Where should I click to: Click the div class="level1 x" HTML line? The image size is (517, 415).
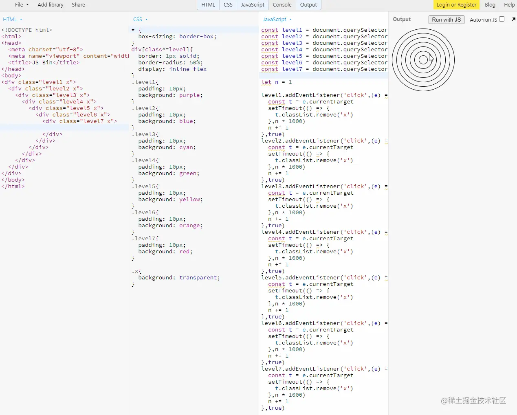[x=39, y=82]
